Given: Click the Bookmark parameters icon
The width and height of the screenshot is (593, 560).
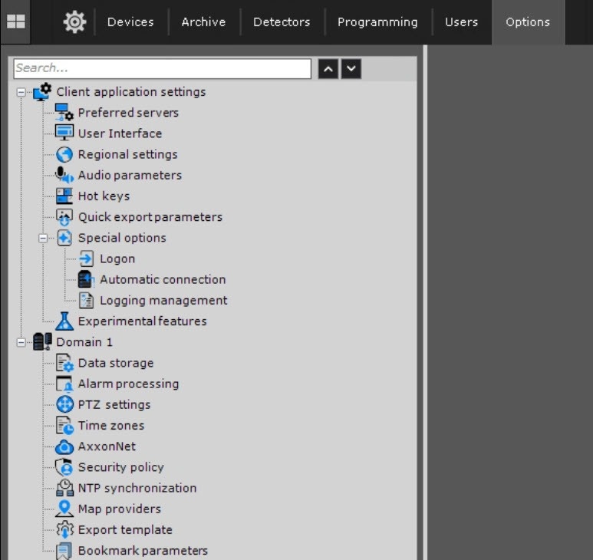Looking at the screenshot, I should (64, 551).
